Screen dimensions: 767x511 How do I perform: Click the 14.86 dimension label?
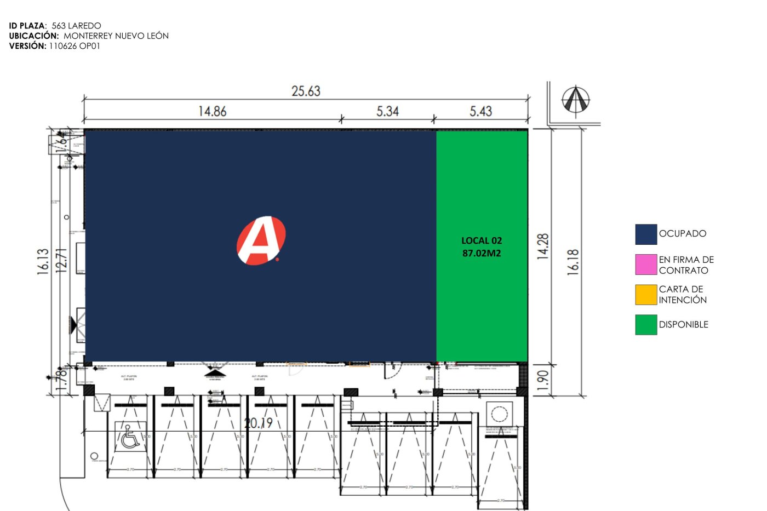[x=213, y=111]
